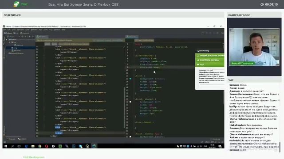Click chat message from Елена Колычева about bootstrap
The height and width of the screenshot is (159, 284).
point(255,99)
